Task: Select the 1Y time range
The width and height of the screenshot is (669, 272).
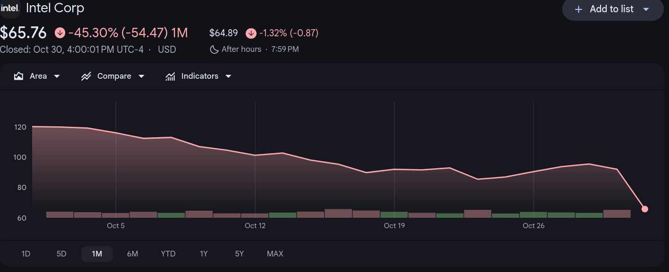Action: click(x=204, y=254)
